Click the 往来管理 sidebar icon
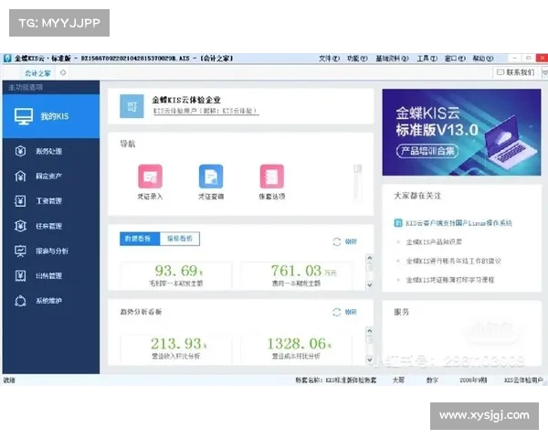The image size is (548, 439). click(x=20, y=226)
